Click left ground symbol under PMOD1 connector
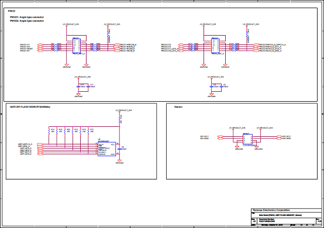 67,65
